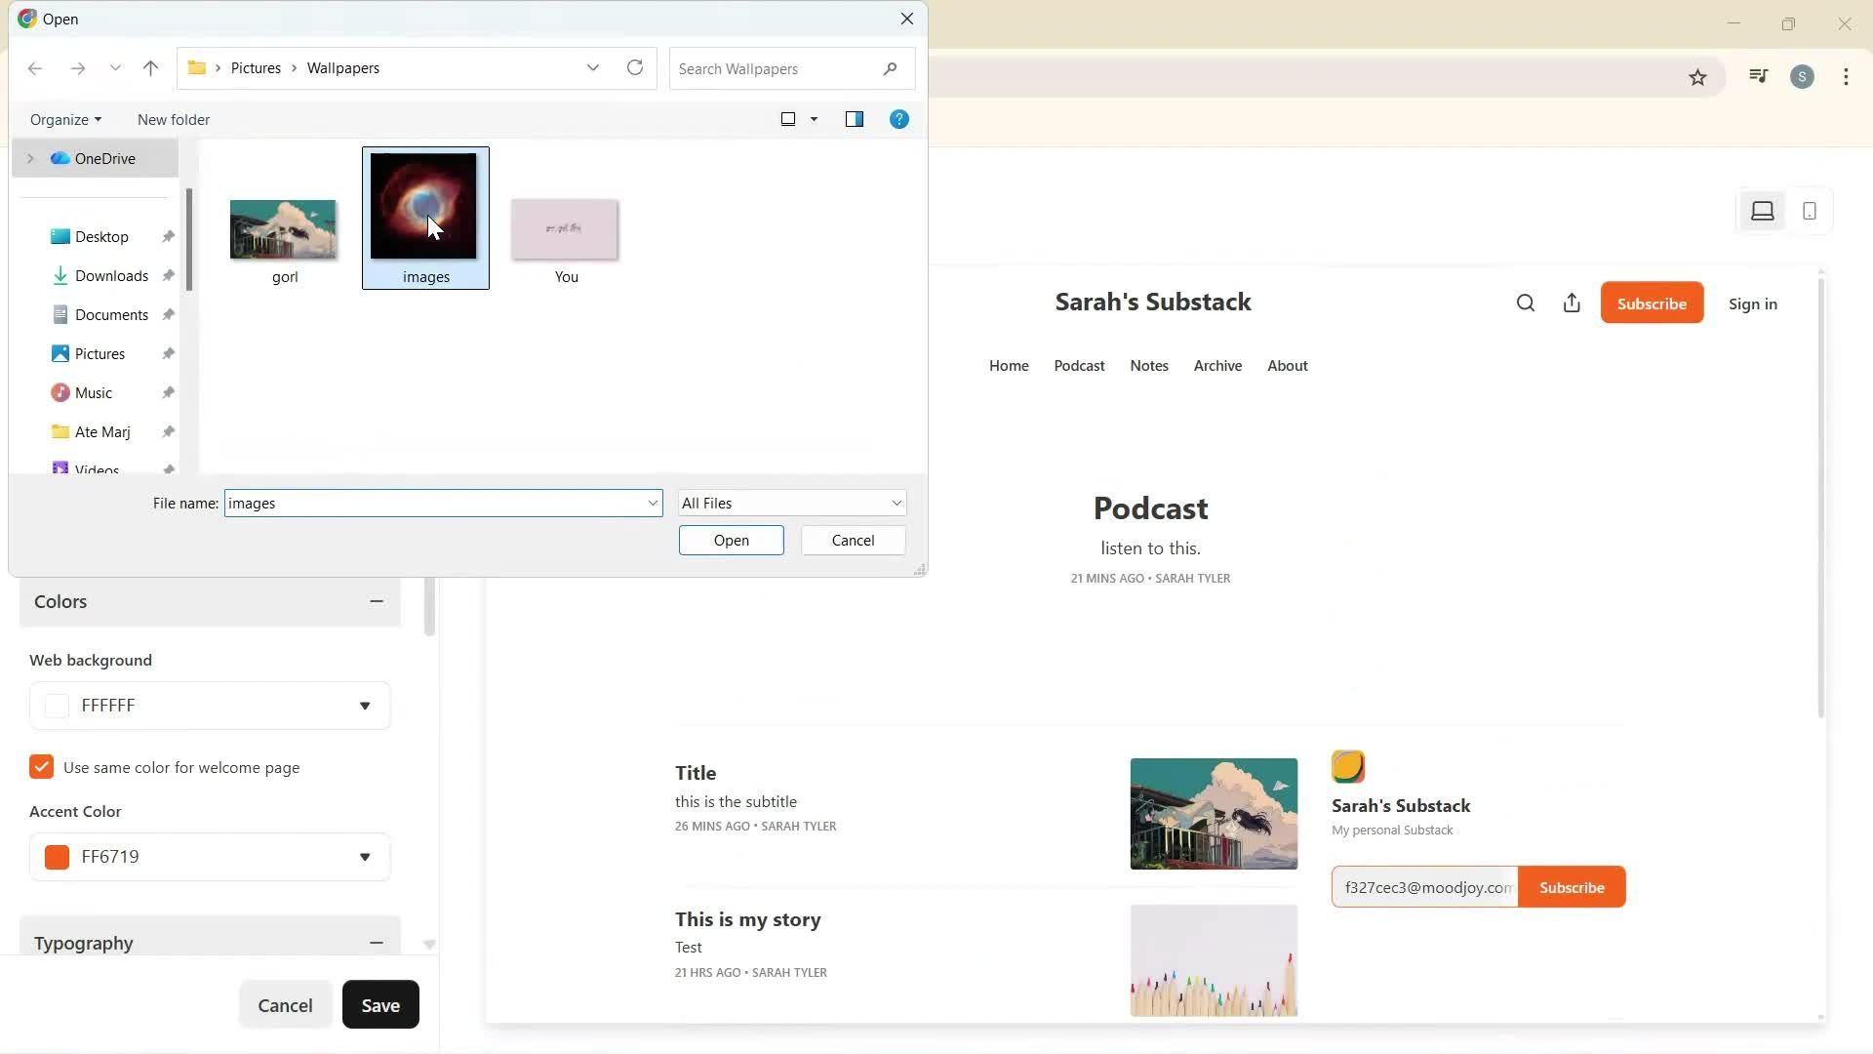Screen dimensions: 1873x1054
Task: Switch to mobile preview icon
Action: 1810,211
